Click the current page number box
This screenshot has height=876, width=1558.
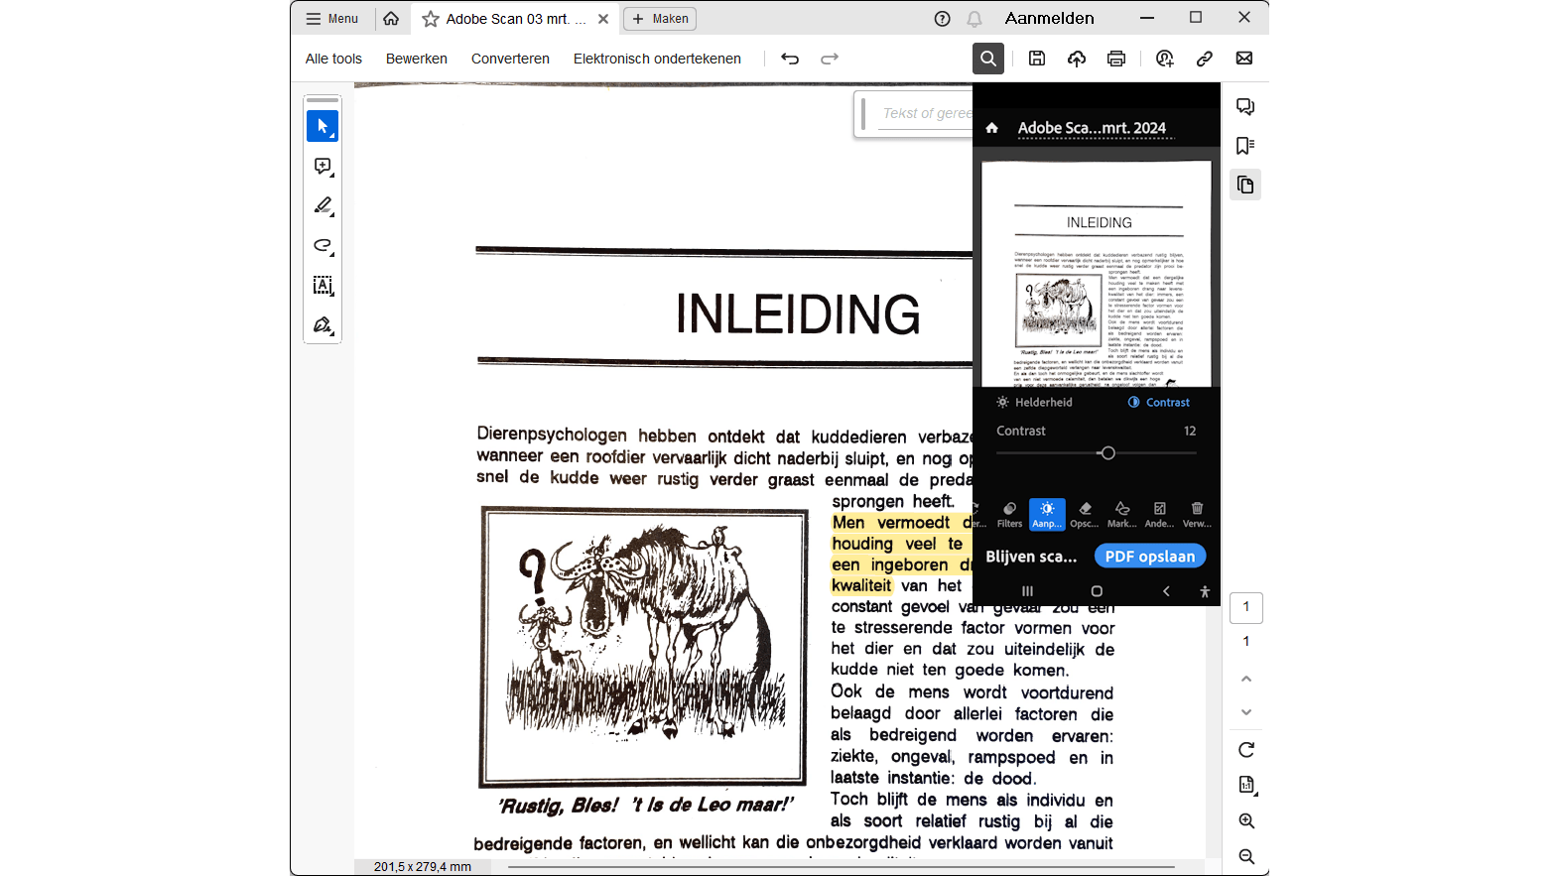click(x=1246, y=607)
